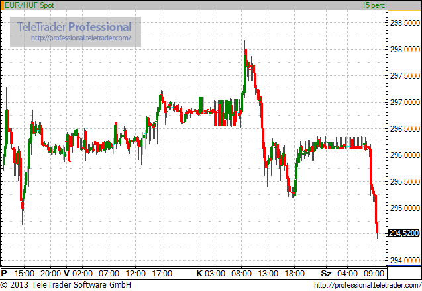Click the 04:00 time axis label
Viewport: 422px width, 291px height.
point(347,274)
